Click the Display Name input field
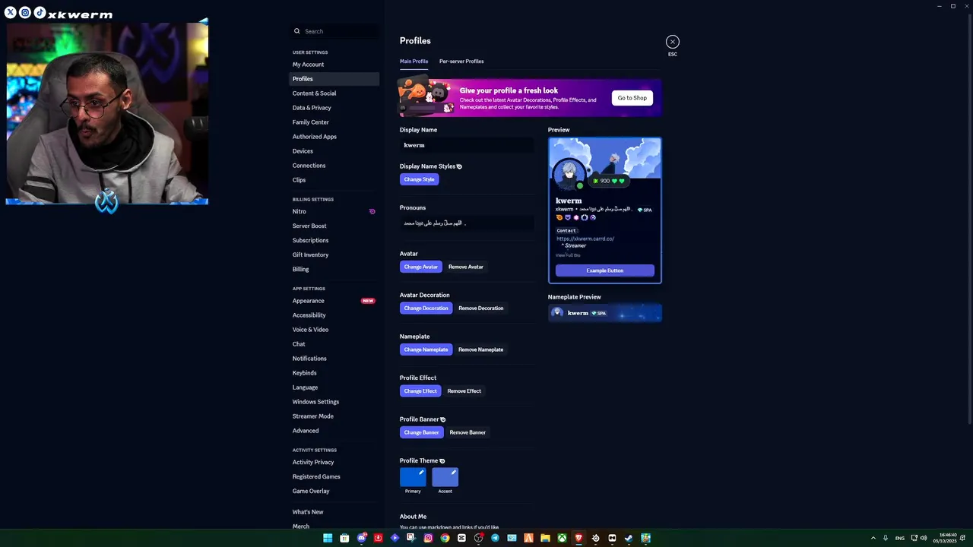Image resolution: width=973 pixels, height=547 pixels. (467, 145)
